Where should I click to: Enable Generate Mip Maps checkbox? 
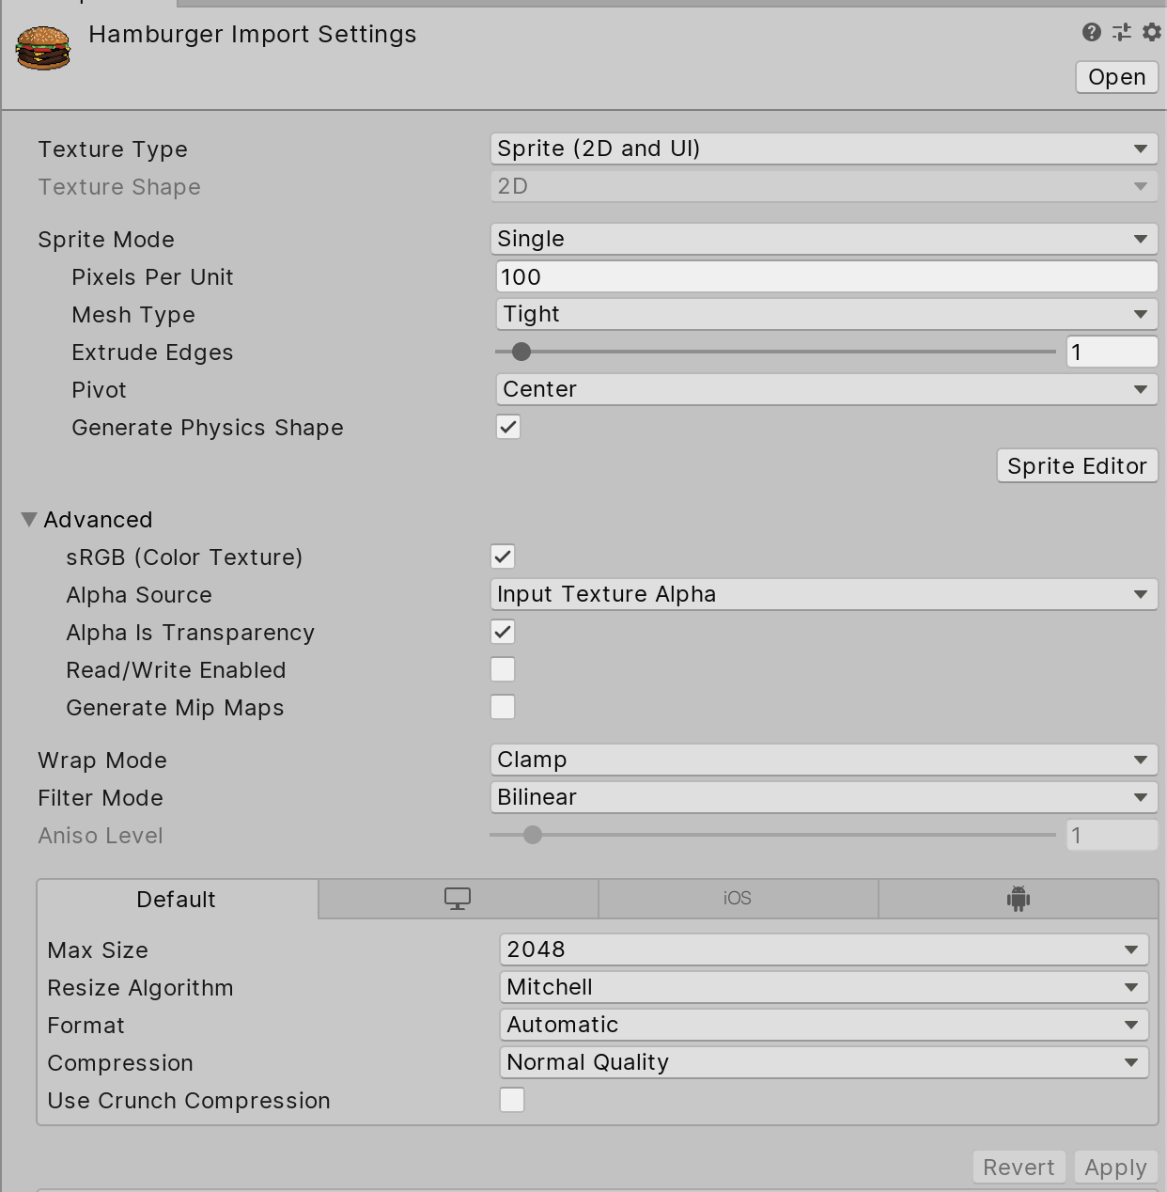click(503, 707)
